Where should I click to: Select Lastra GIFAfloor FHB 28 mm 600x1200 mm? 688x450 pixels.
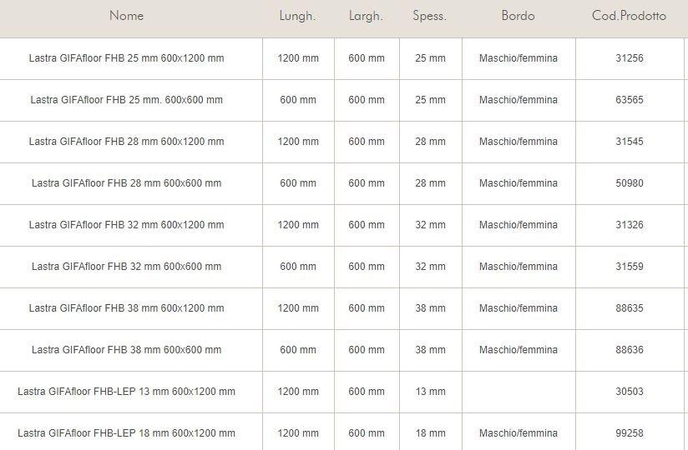click(x=126, y=142)
